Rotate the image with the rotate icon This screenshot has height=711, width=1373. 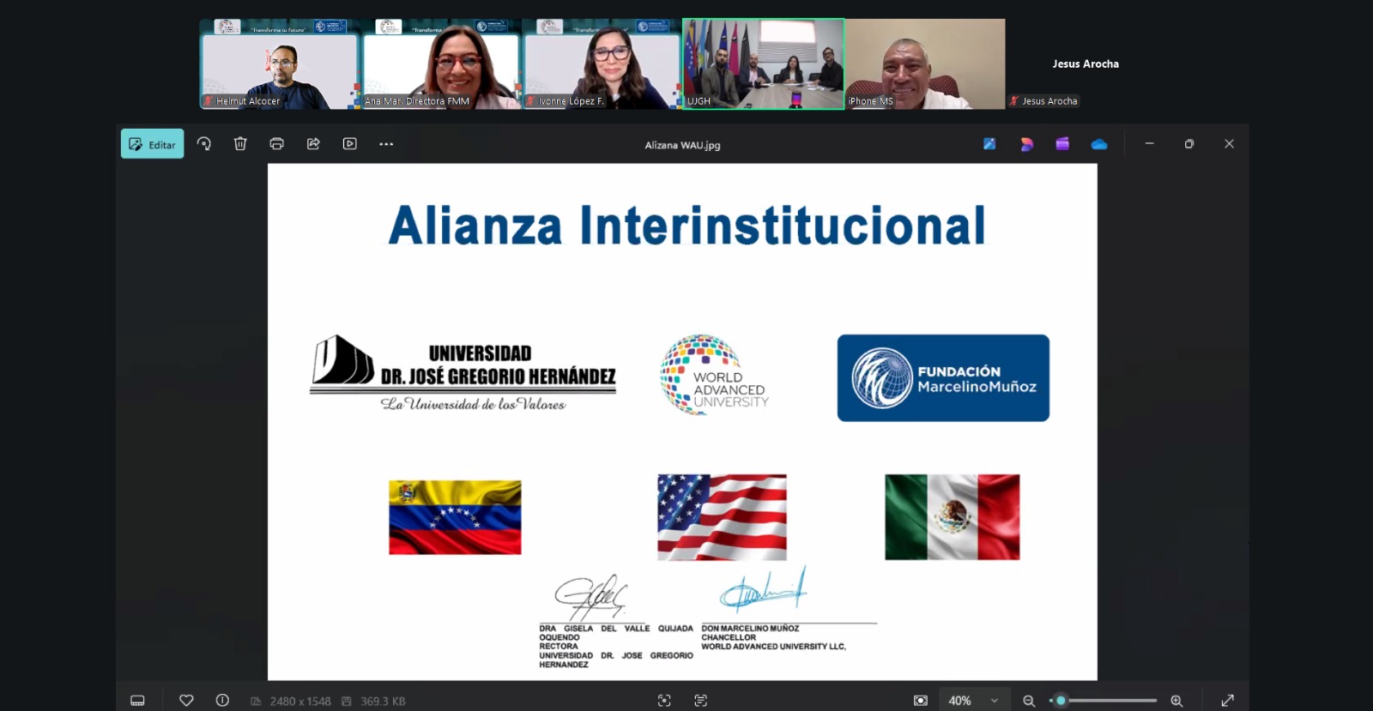(204, 144)
